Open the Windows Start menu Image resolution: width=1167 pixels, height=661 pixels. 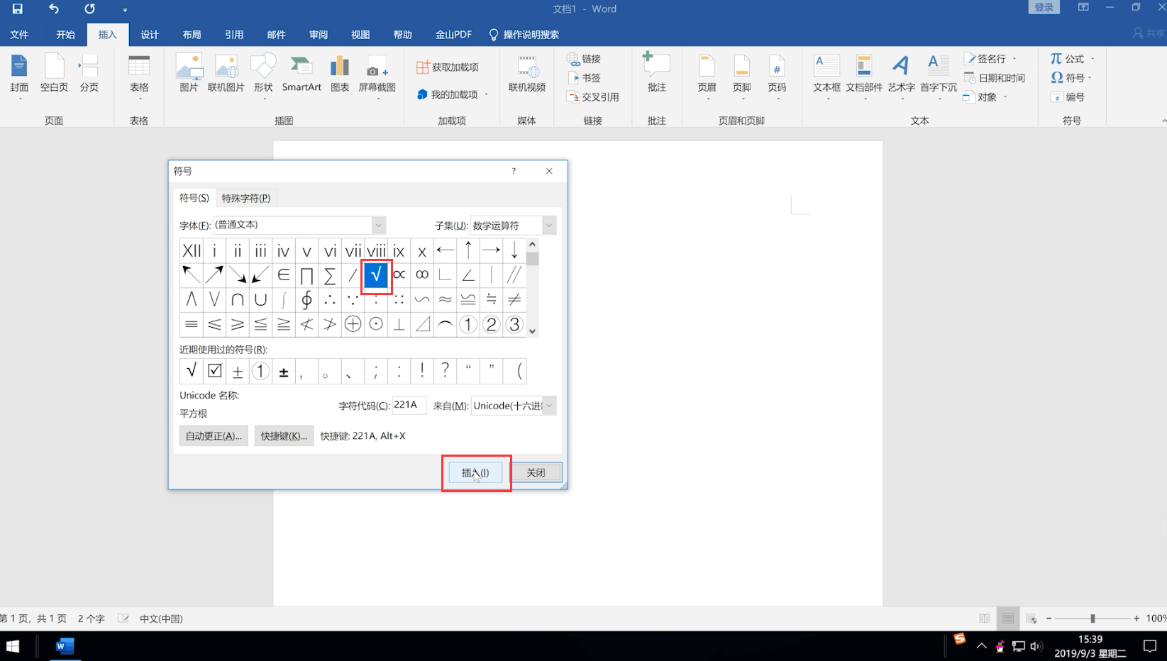[13, 646]
